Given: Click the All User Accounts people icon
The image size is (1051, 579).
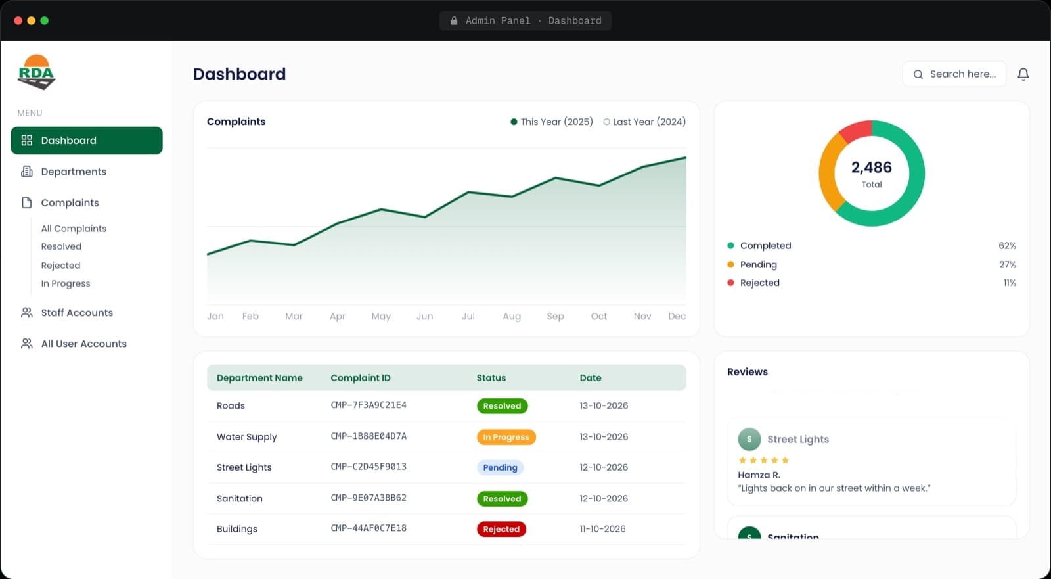Looking at the screenshot, I should pyautogui.click(x=27, y=344).
